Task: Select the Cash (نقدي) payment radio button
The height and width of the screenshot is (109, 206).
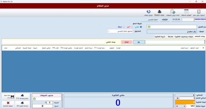Action: click(141, 27)
